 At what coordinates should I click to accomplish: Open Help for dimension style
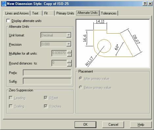point(141,124)
